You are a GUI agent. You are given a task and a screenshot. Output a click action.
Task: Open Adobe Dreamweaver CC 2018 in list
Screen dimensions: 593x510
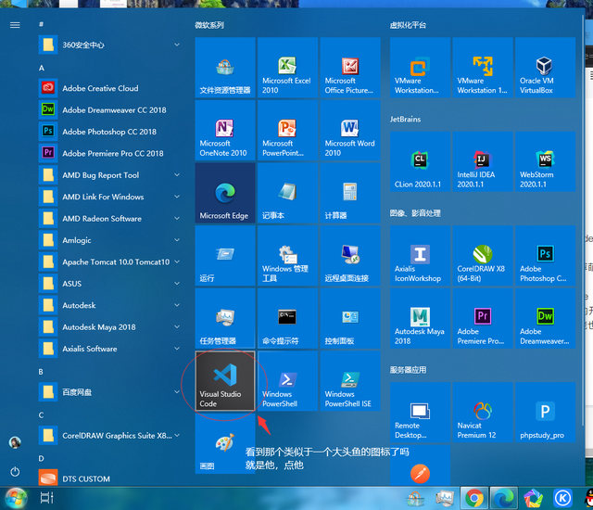coord(110,109)
